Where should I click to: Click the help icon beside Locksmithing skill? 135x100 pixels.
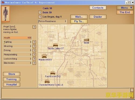pos(34,59)
